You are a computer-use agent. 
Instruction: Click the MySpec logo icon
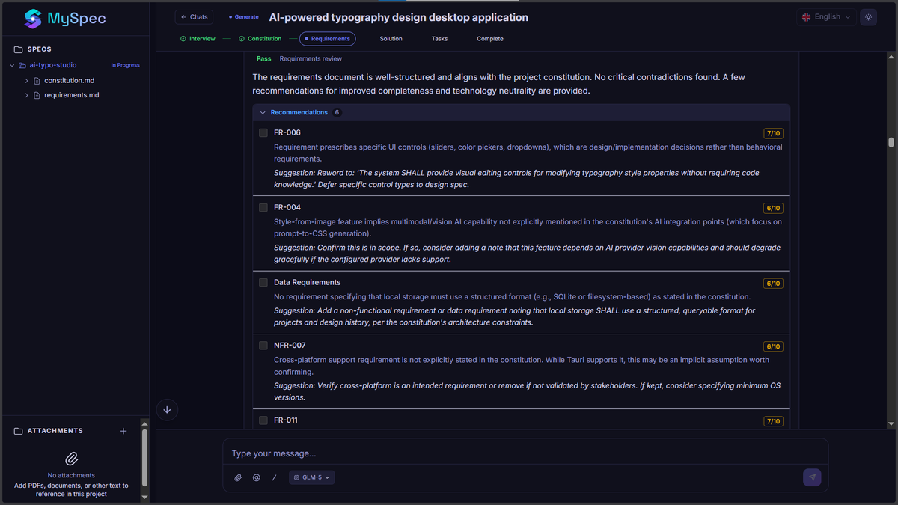click(x=33, y=19)
